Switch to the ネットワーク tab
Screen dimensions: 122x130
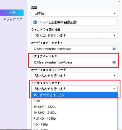tap(13, 19)
